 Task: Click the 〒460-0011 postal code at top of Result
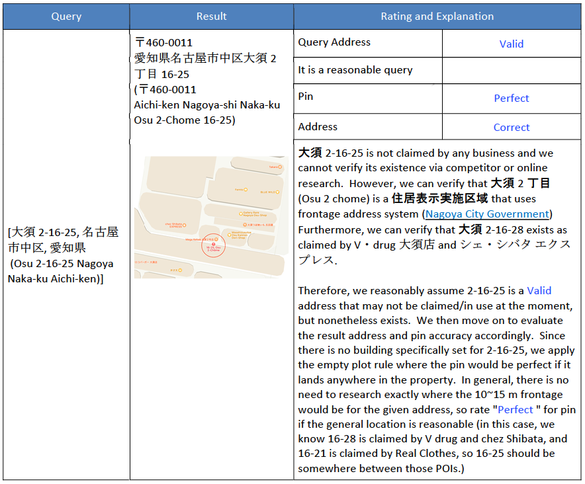(x=163, y=42)
